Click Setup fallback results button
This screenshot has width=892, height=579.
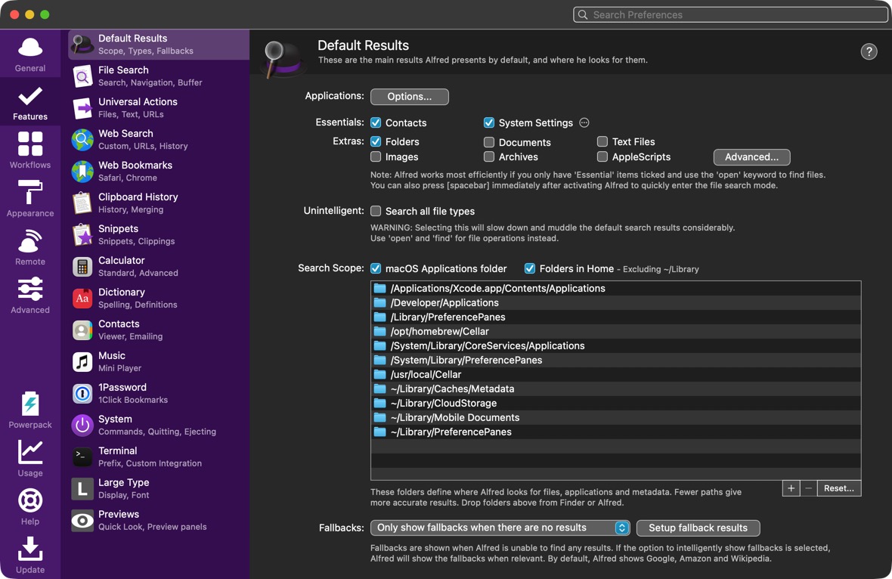[698, 528]
